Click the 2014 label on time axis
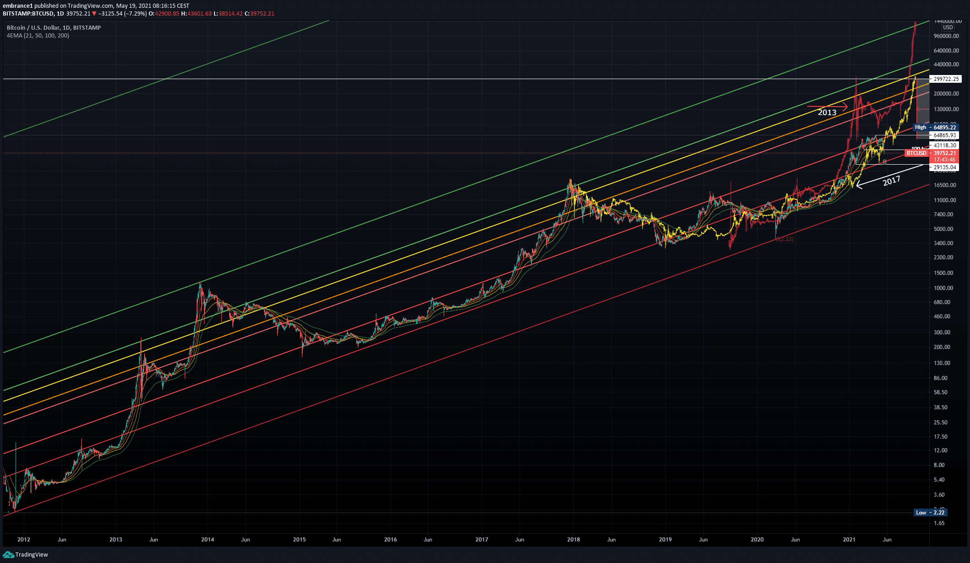Image resolution: width=970 pixels, height=563 pixels. (x=207, y=540)
